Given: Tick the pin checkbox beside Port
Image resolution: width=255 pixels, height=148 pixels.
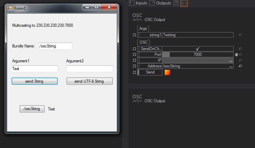Looking at the screenshot, I should [134, 55].
